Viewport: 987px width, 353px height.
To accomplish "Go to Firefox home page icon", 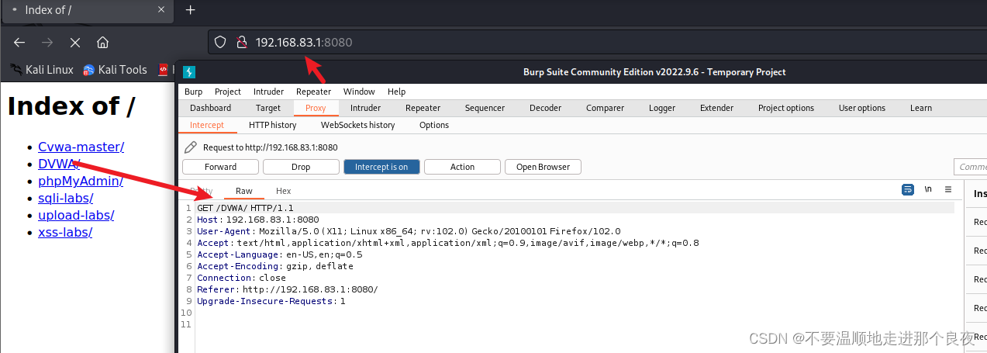I will point(102,42).
